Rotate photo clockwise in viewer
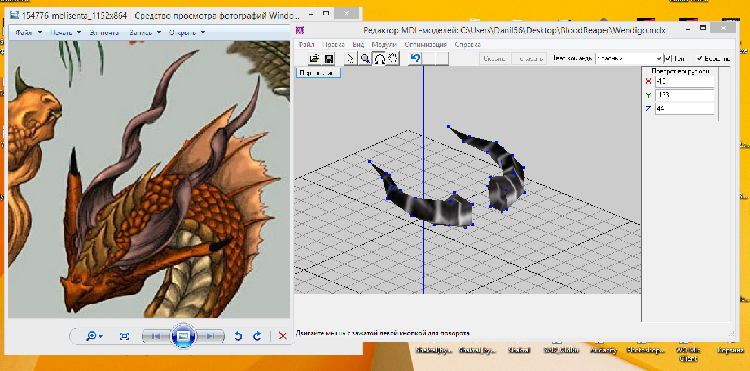 tap(257, 336)
